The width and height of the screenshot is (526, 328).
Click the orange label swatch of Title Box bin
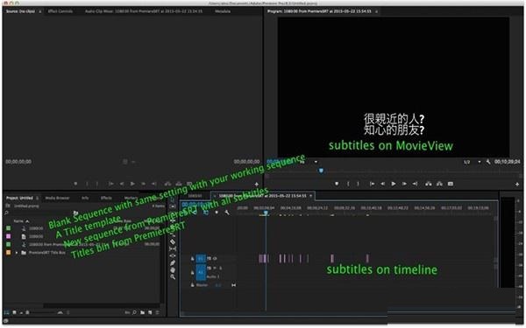[x=9, y=253]
